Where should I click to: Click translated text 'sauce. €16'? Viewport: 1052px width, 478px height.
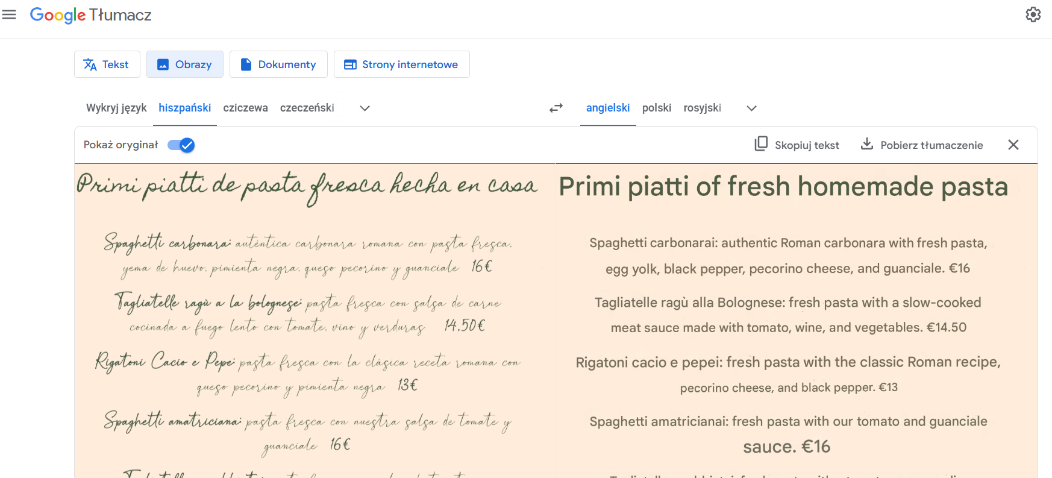(786, 447)
